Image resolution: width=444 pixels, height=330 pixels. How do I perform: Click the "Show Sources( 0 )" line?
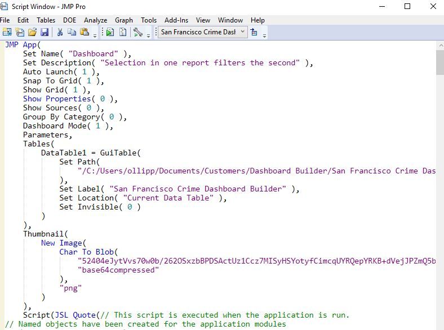pos(64,108)
